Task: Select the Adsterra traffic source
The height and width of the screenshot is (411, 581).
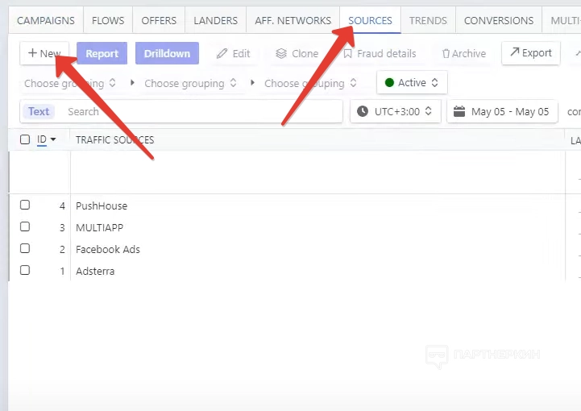Action: pos(95,272)
